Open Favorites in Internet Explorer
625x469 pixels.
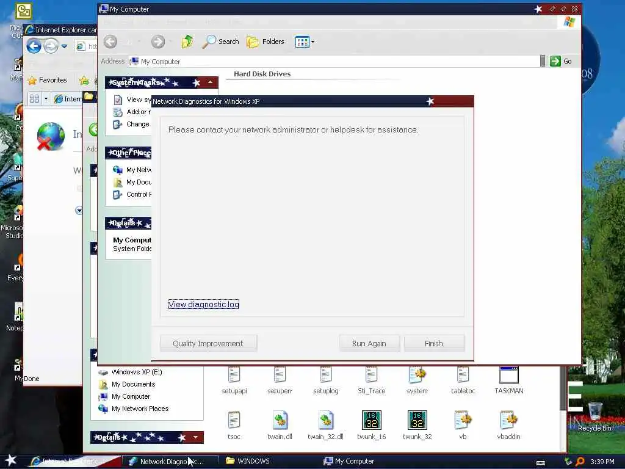click(47, 80)
